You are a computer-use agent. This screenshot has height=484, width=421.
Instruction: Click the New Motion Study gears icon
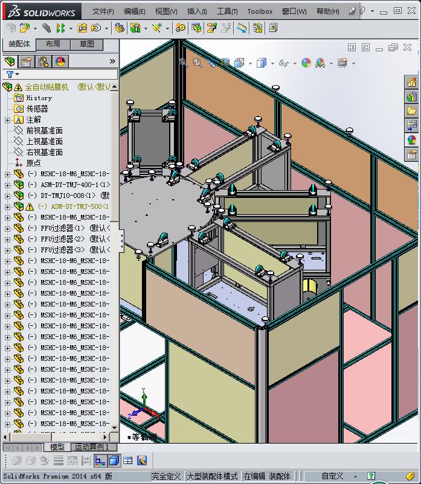pos(181,28)
